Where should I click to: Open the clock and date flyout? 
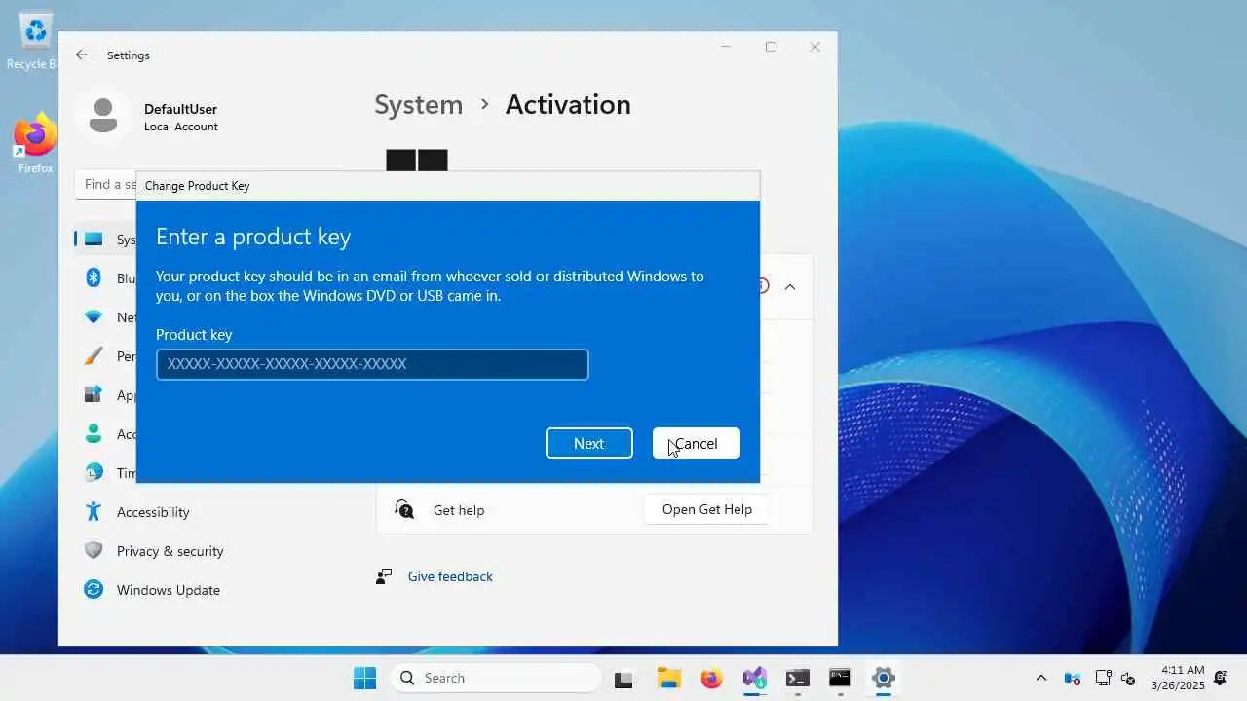[1178, 678]
